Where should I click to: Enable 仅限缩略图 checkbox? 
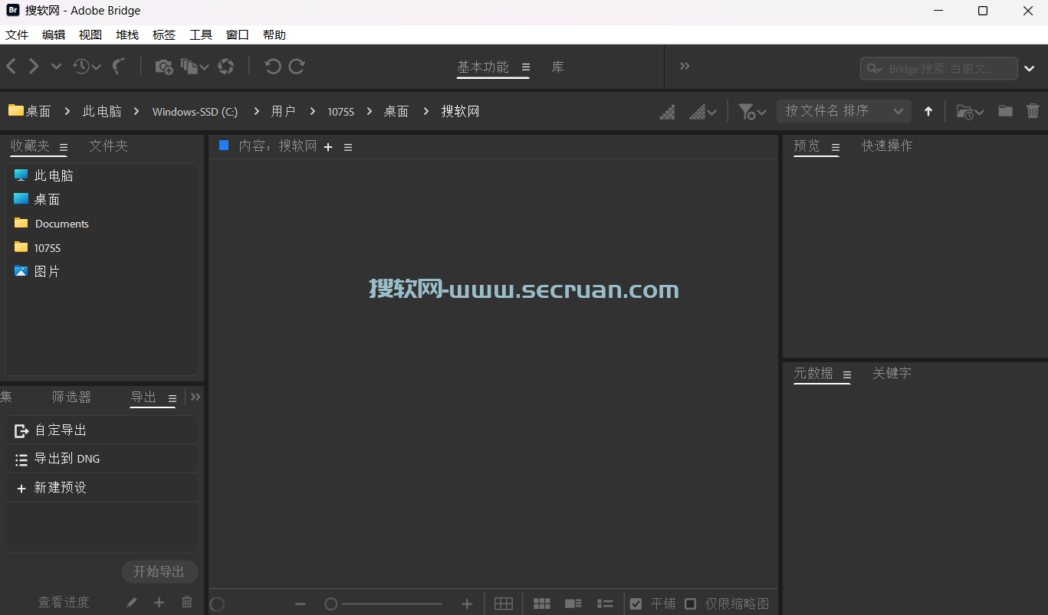(690, 604)
